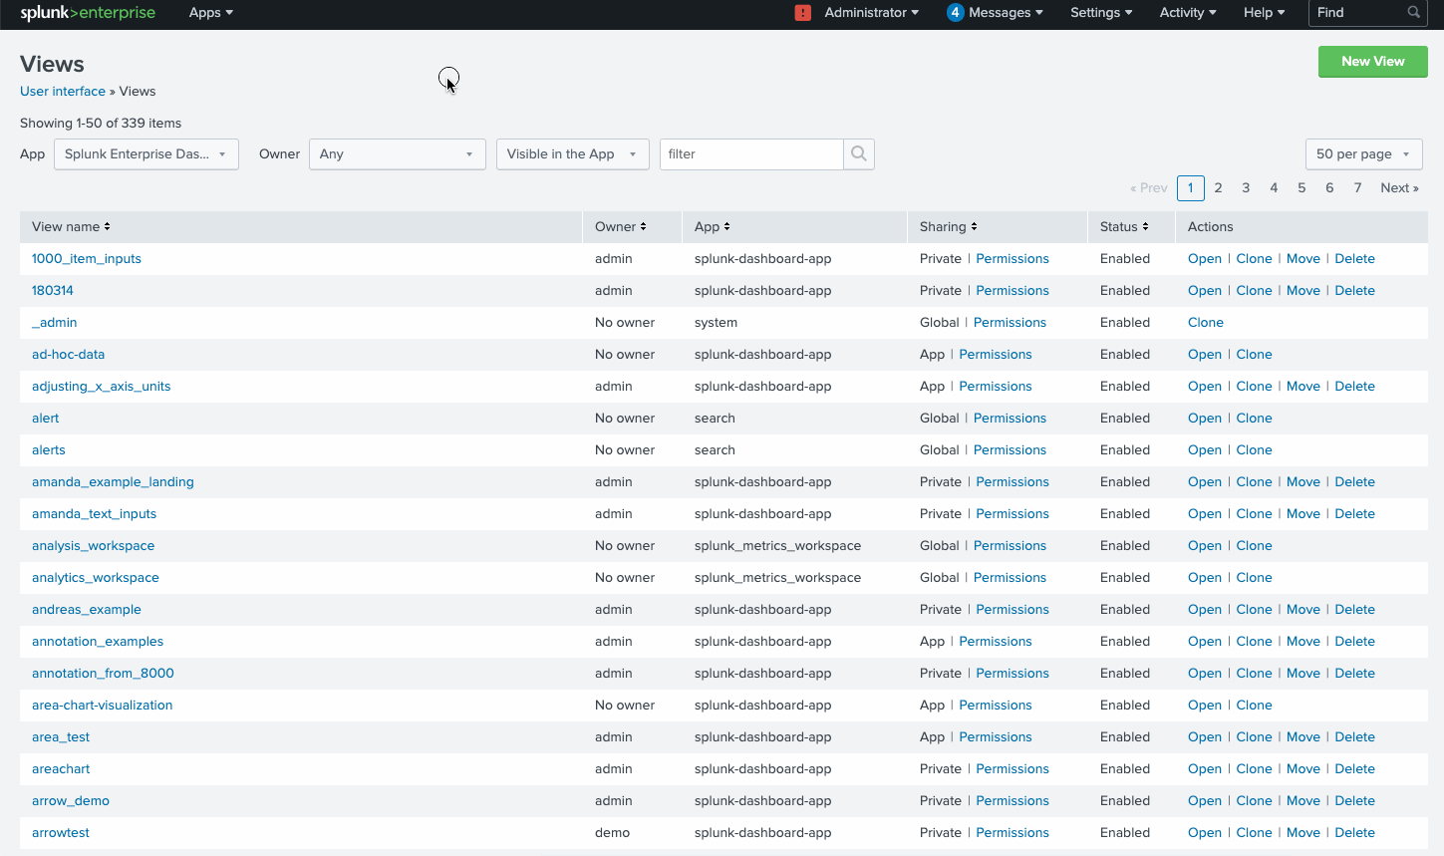Image resolution: width=1444 pixels, height=856 pixels.
Task: Click the Find magnifier icon in navbar
Action: (1413, 13)
